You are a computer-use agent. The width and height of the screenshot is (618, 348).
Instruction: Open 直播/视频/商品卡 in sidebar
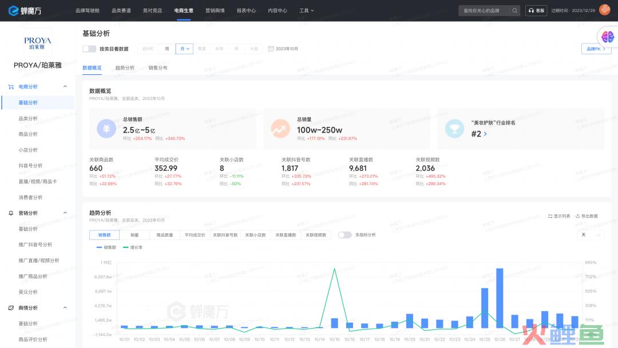38,182
